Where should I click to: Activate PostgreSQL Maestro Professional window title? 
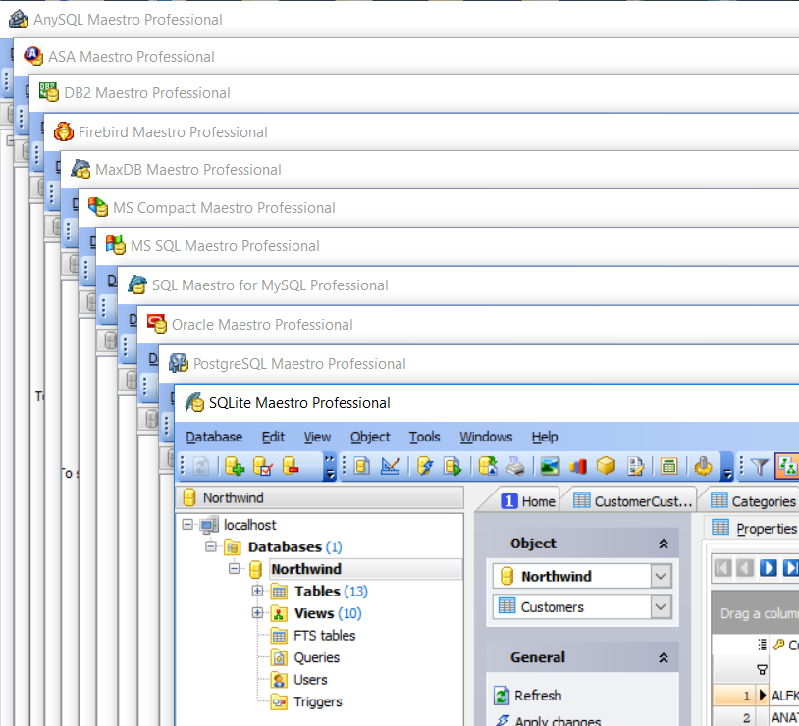coord(299,364)
